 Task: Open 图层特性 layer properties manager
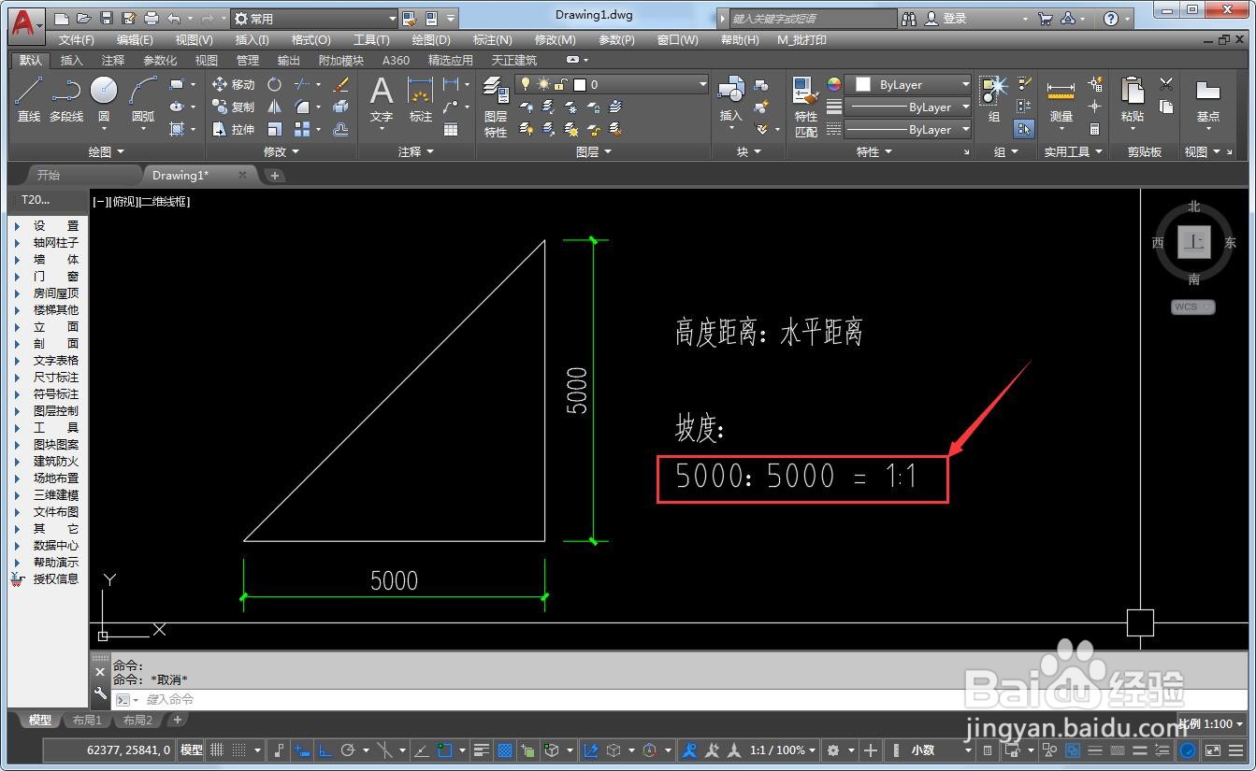496,107
